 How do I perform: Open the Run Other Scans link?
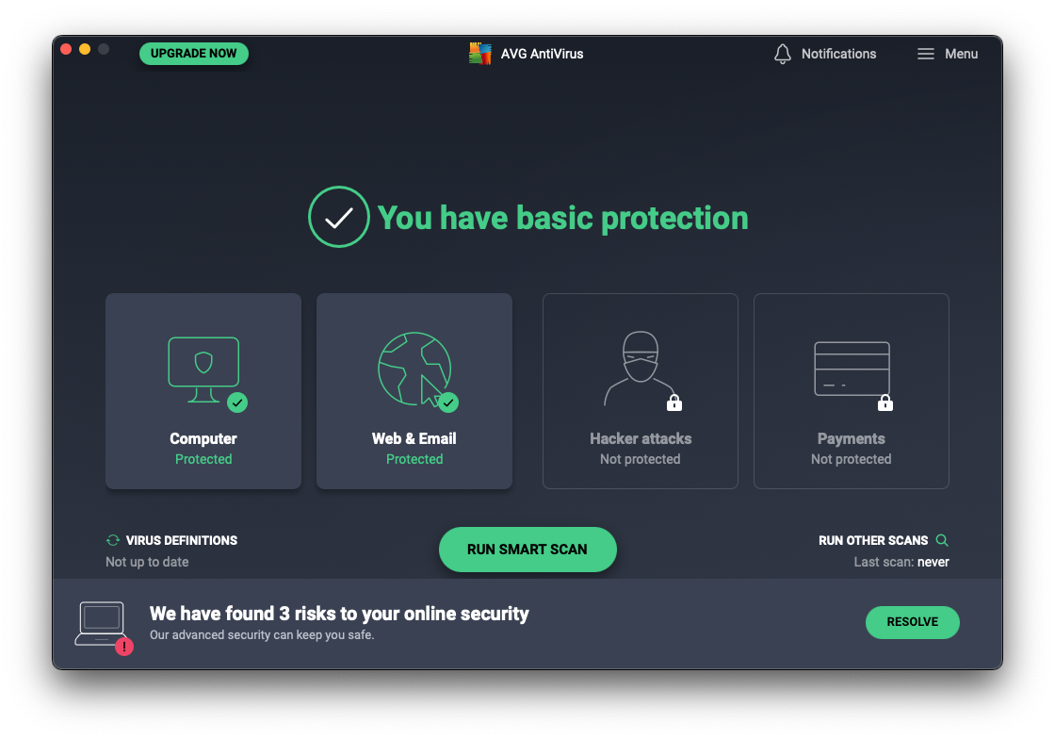click(x=873, y=540)
